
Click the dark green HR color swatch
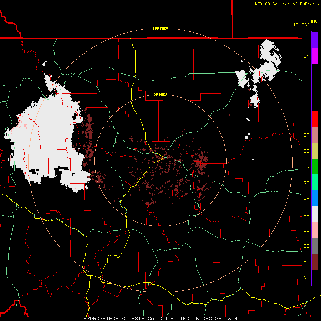tap(315, 167)
